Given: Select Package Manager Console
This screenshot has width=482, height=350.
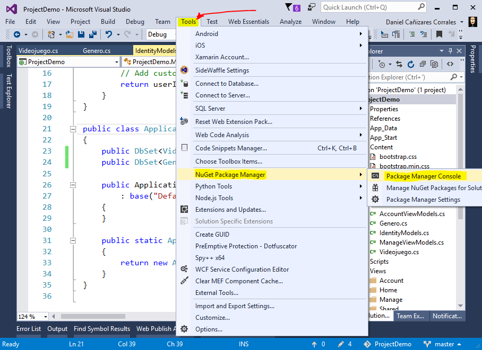Looking at the screenshot, I should tap(424, 176).
